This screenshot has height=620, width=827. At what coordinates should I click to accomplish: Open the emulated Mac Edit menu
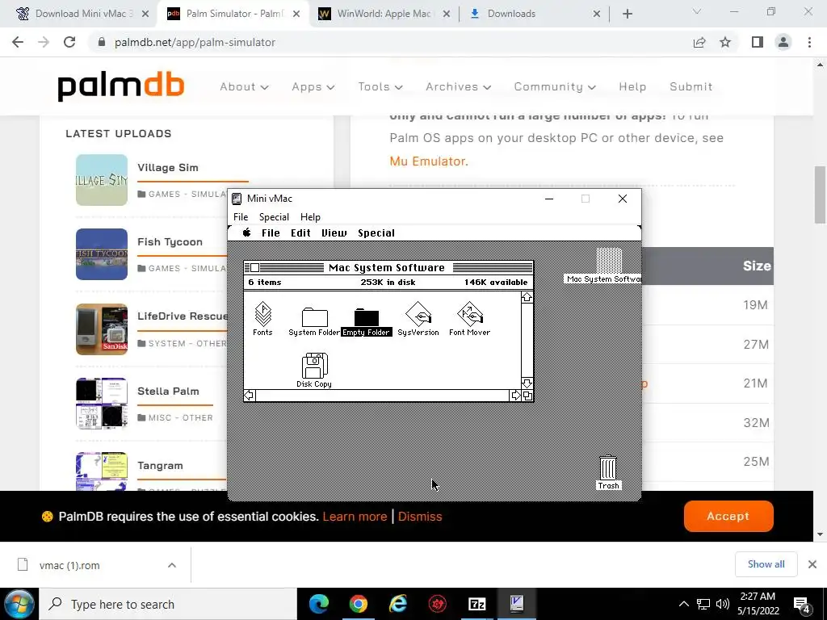300,233
